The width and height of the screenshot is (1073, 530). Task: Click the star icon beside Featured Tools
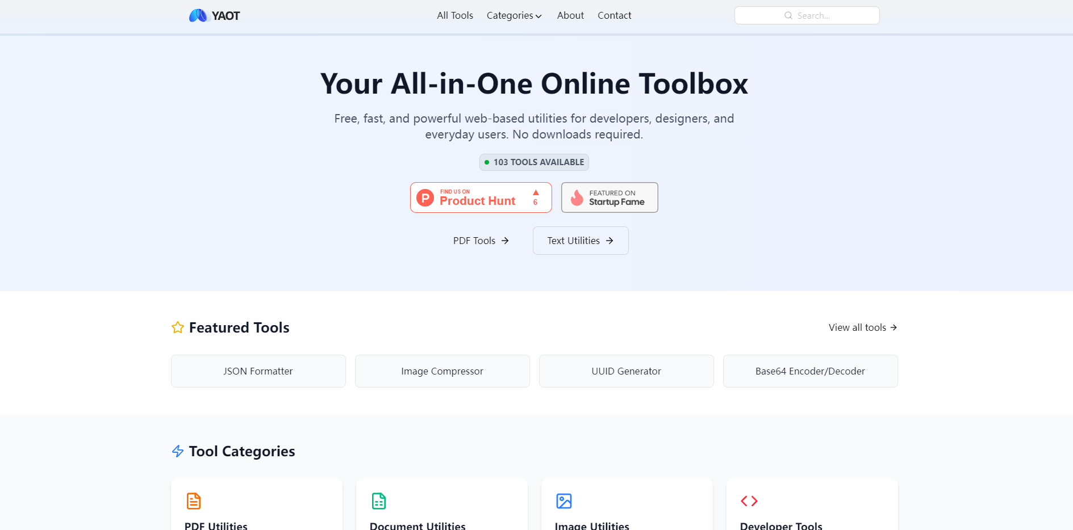coord(177,327)
